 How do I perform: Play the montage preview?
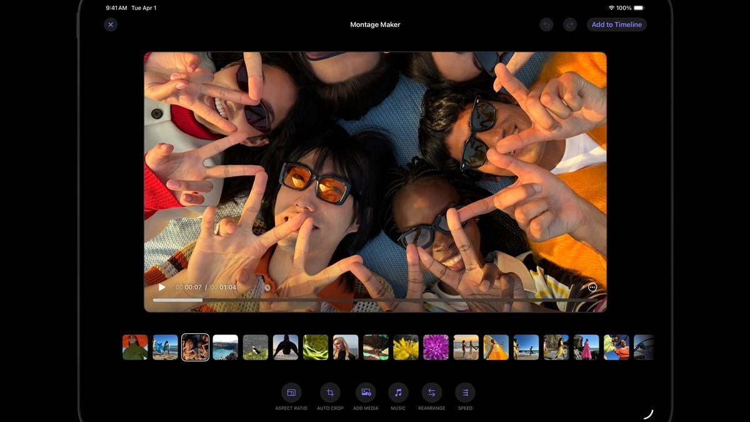[162, 288]
